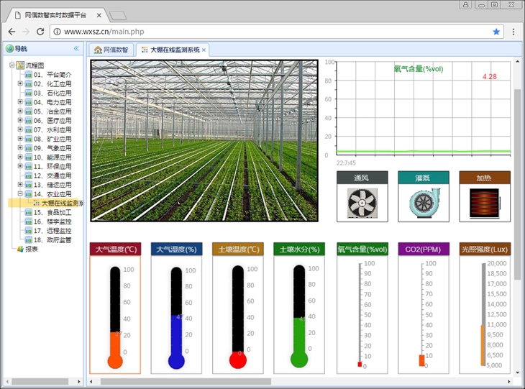The width and height of the screenshot is (525, 389).
Task: Expand the 04、电力应用 node
Action: click(x=20, y=102)
